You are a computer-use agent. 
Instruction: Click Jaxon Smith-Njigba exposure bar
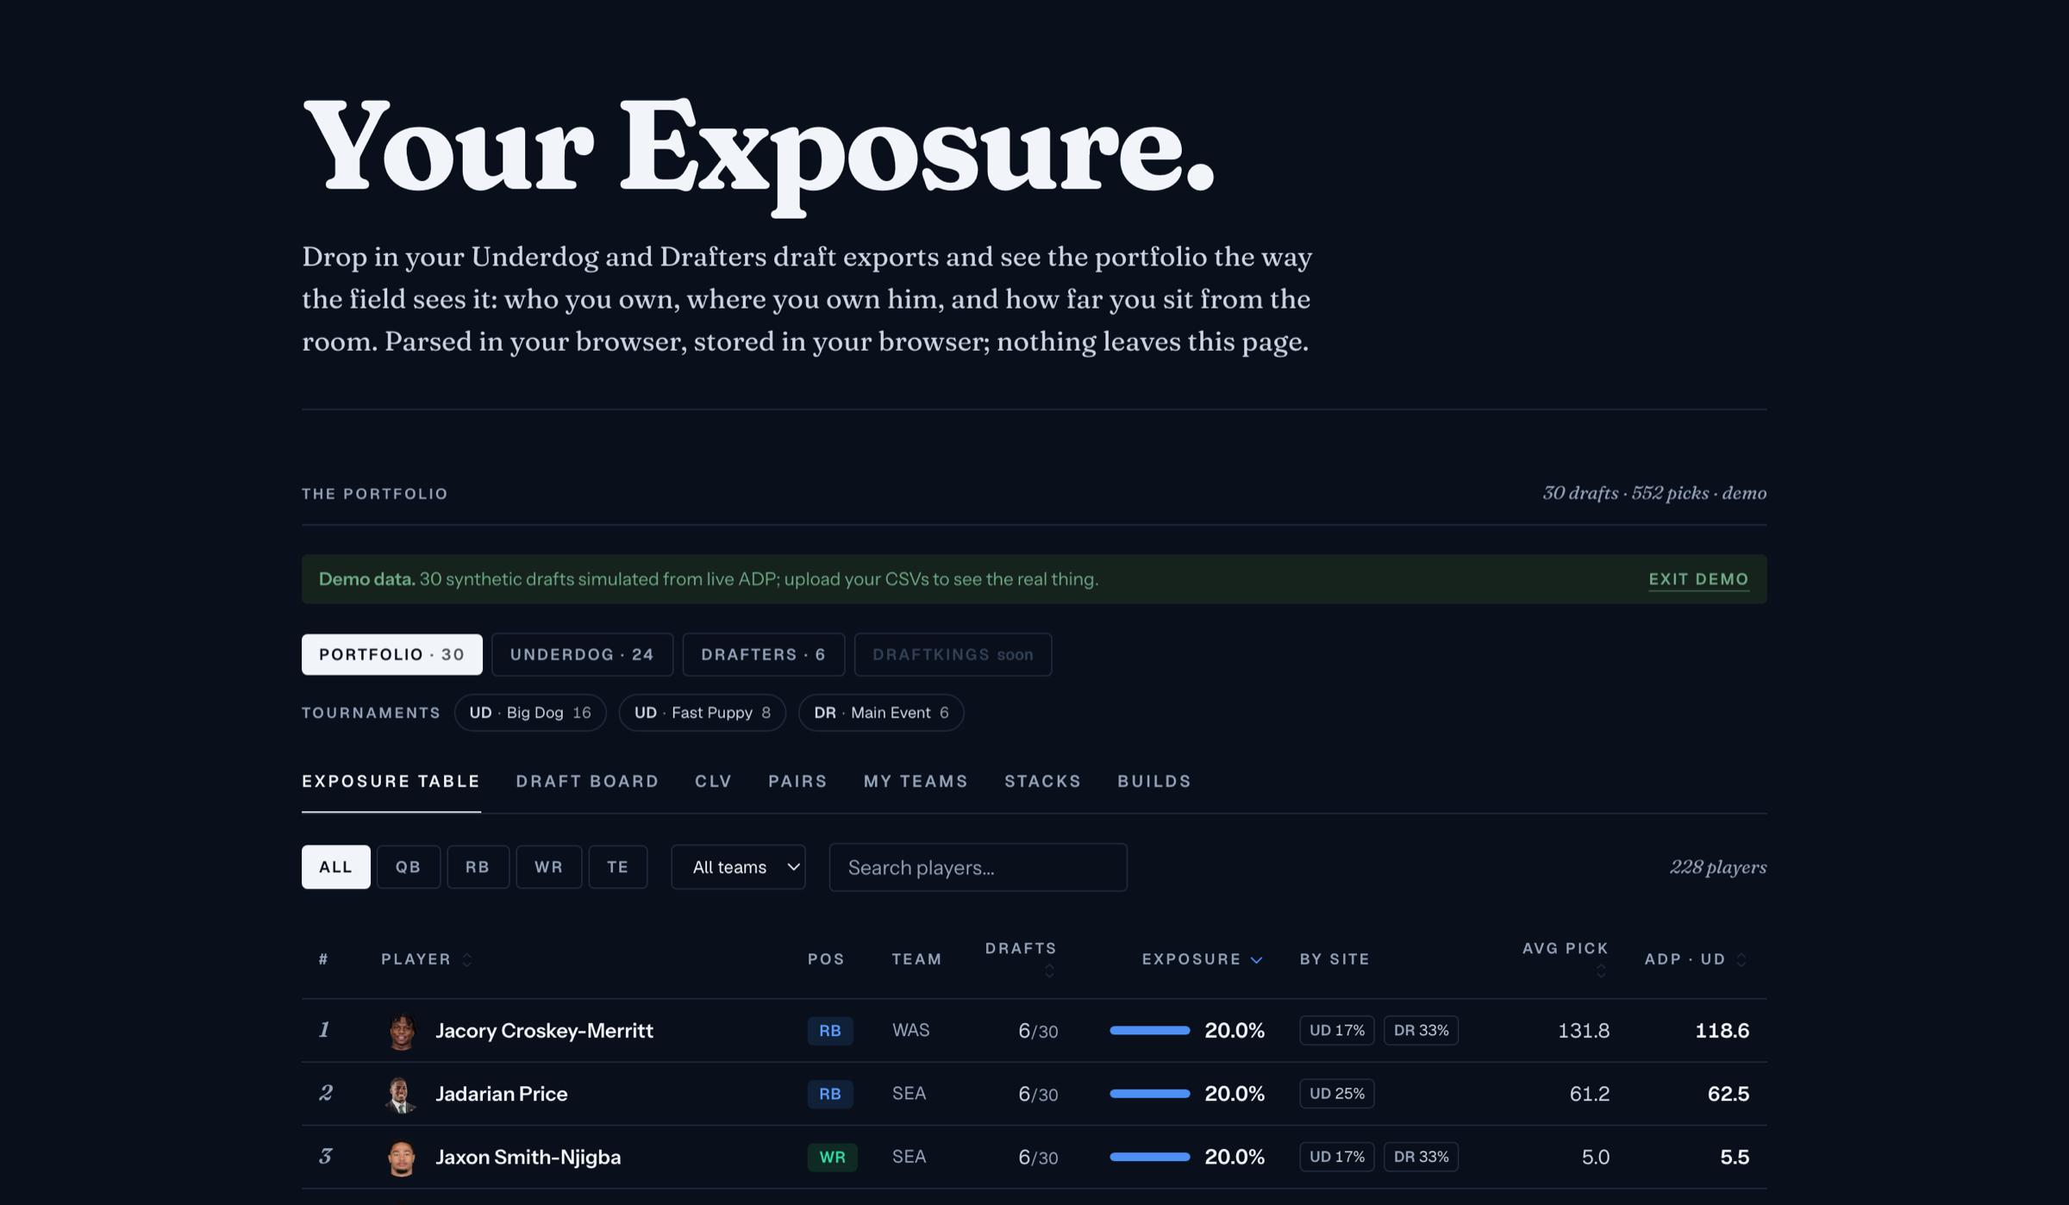click(1149, 1157)
